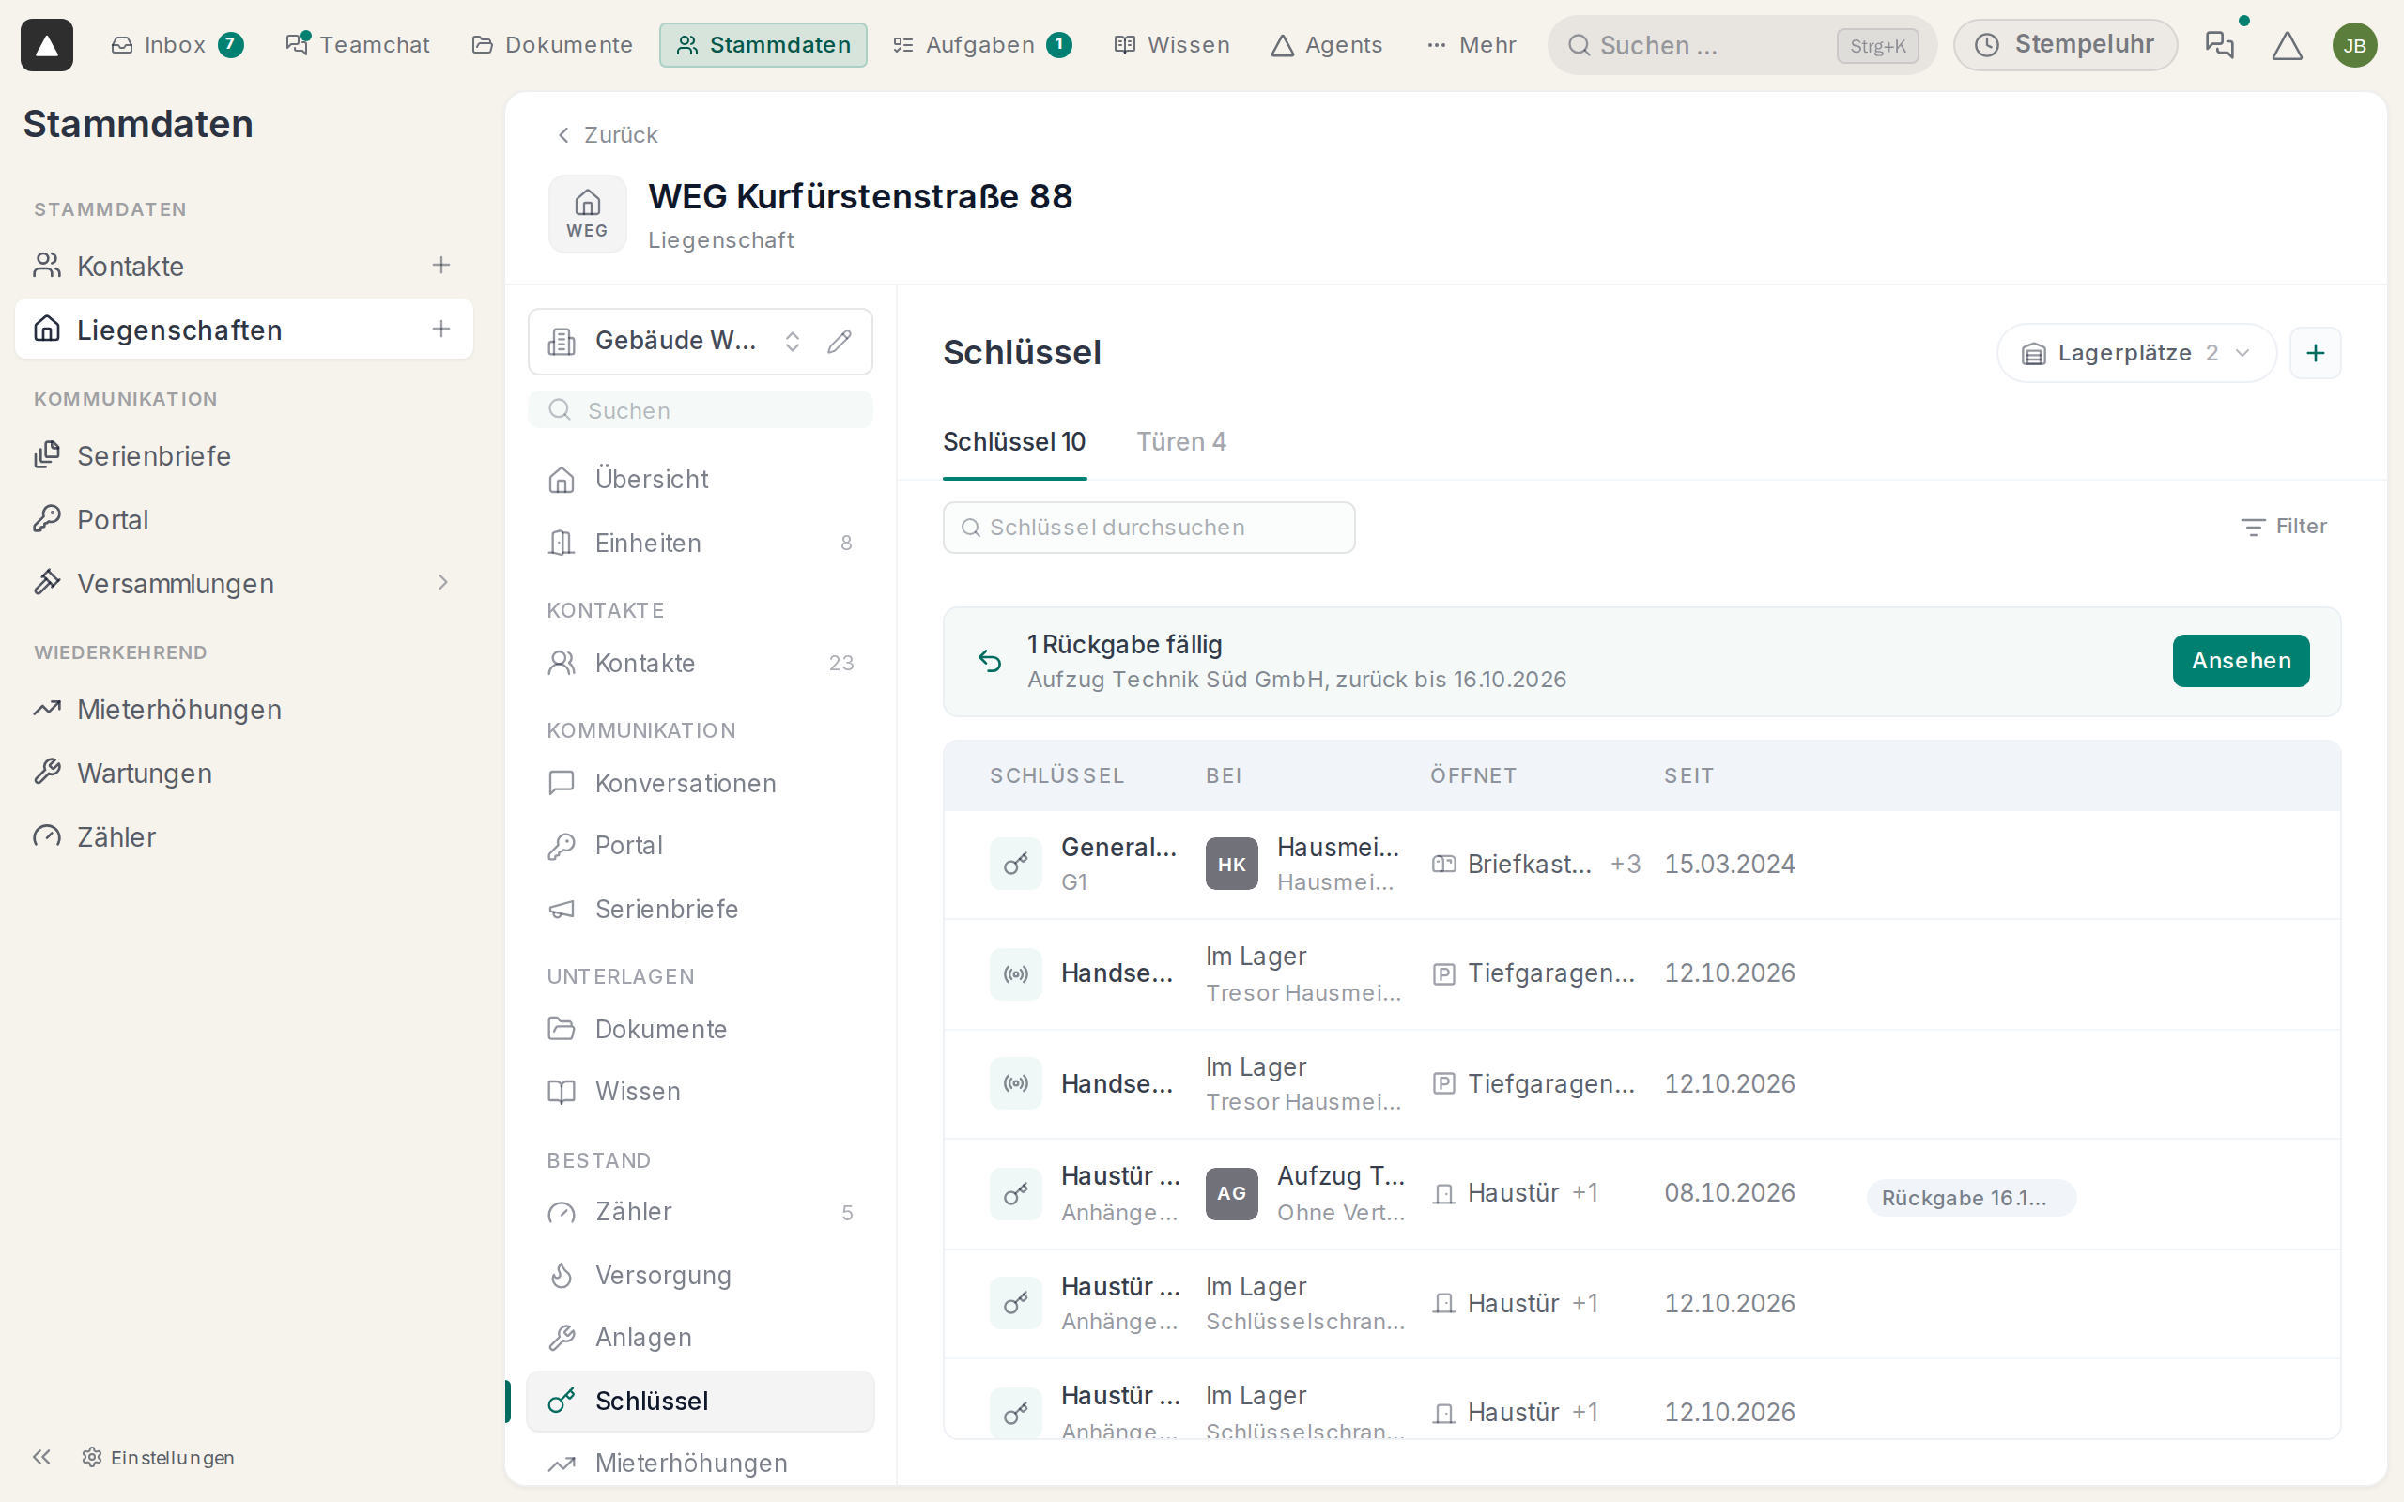This screenshot has height=1502, width=2404.
Task: Start the Stempeluhr time clock
Action: pyautogui.click(x=2064, y=45)
